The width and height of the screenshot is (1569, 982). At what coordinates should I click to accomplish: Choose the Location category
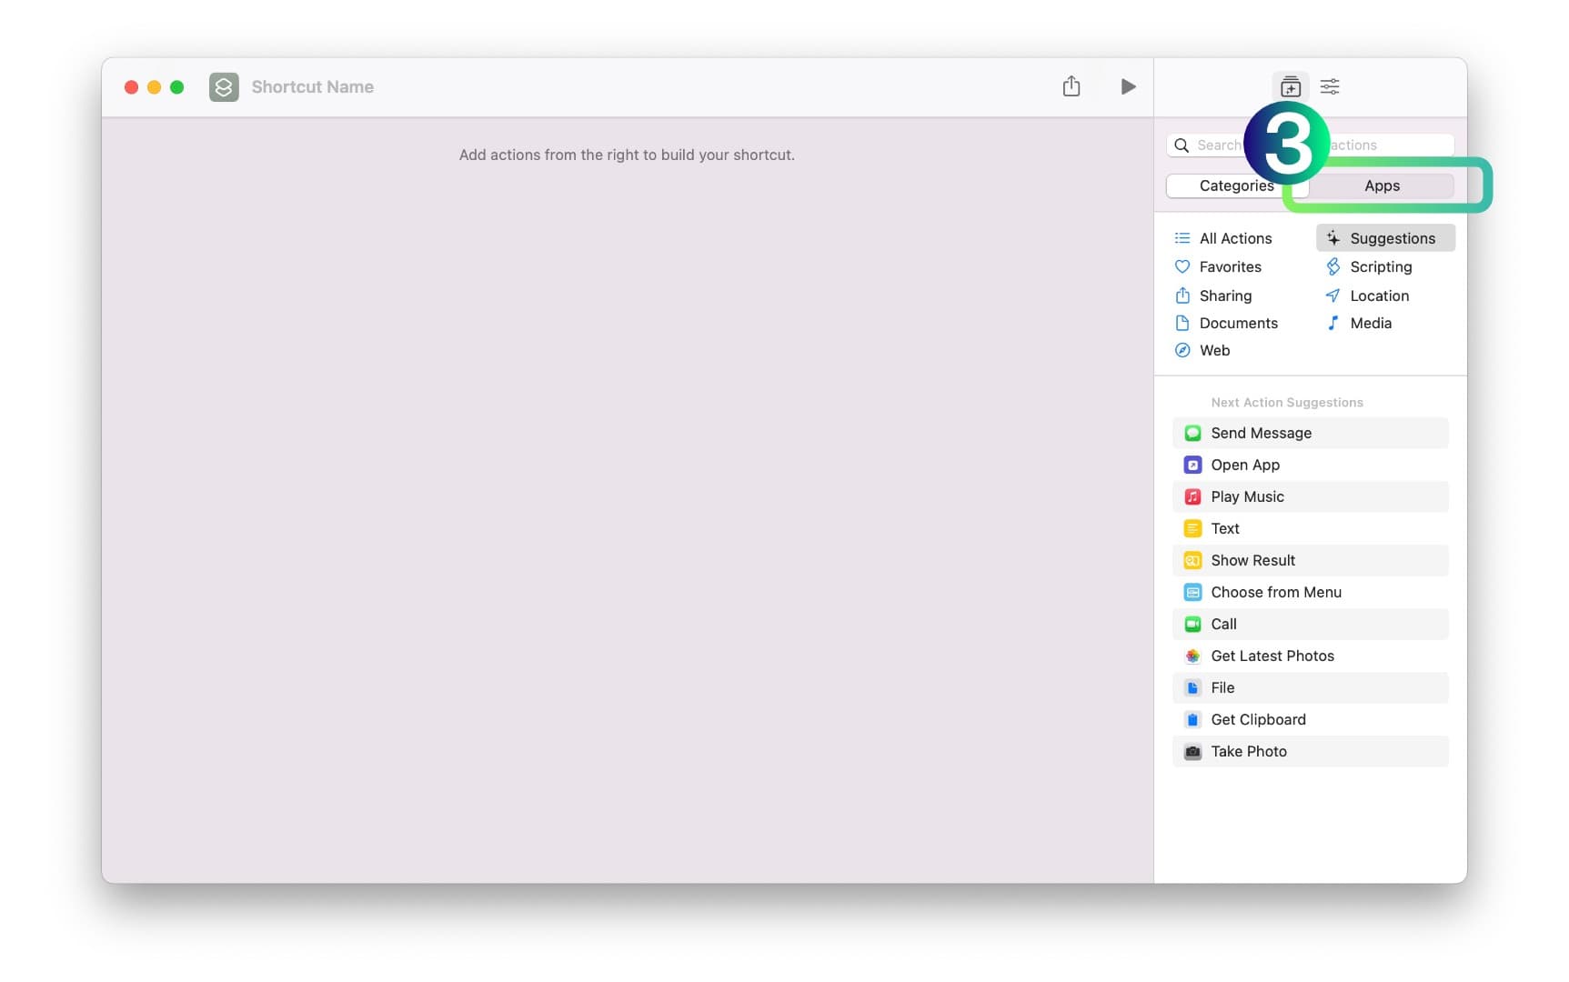[x=1378, y=296]
